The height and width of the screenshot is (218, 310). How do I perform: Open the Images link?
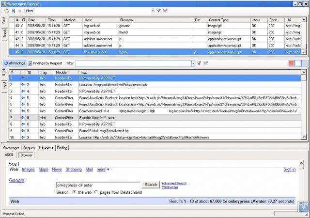[28, 170]
